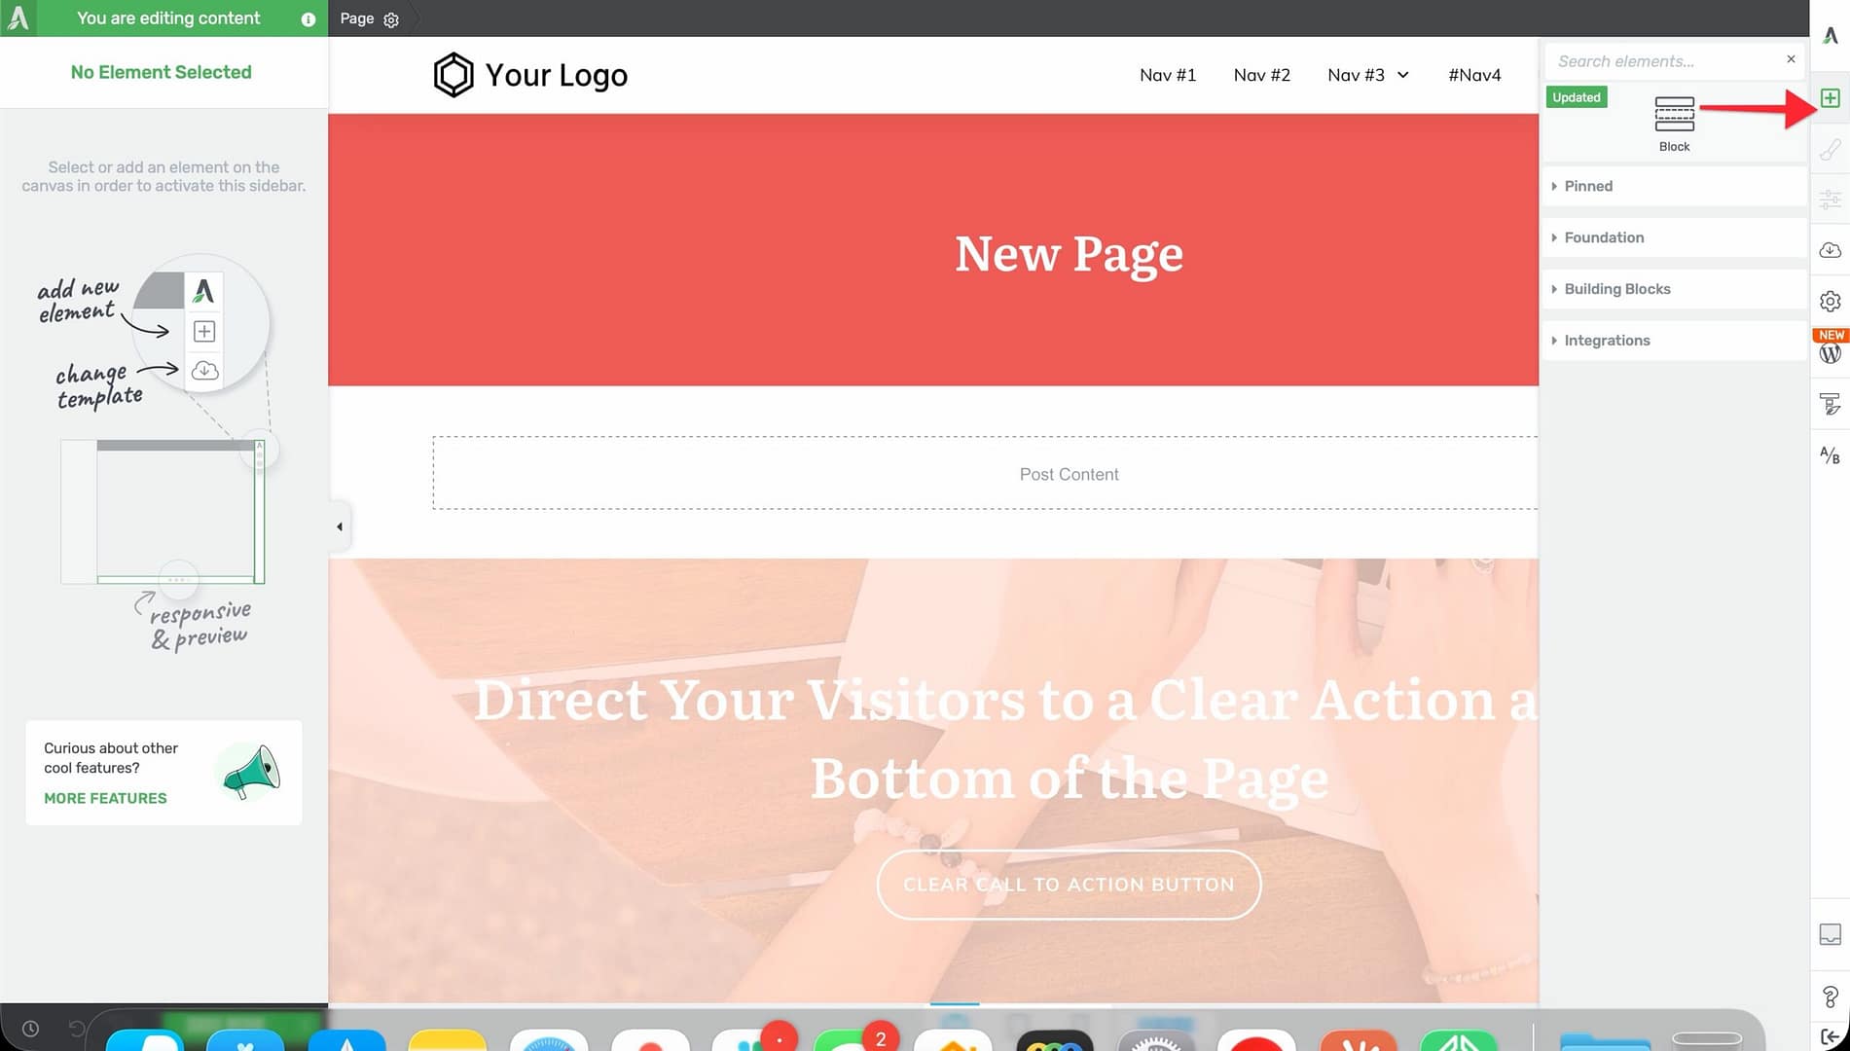This screenshot has height=1051, width=1850.
Task: Click the Page settings gear icon
Action: pyautogui.click(x=391, y=19)
